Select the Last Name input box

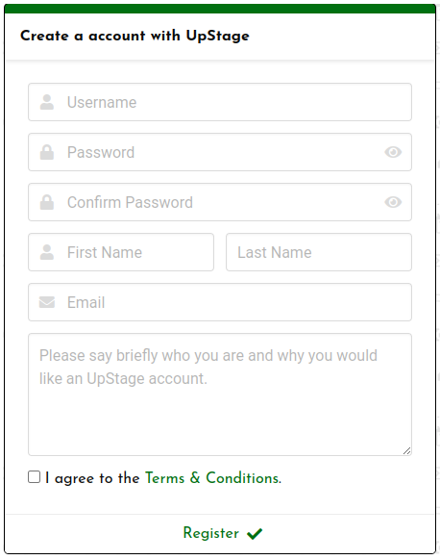[x=319, y=252]
